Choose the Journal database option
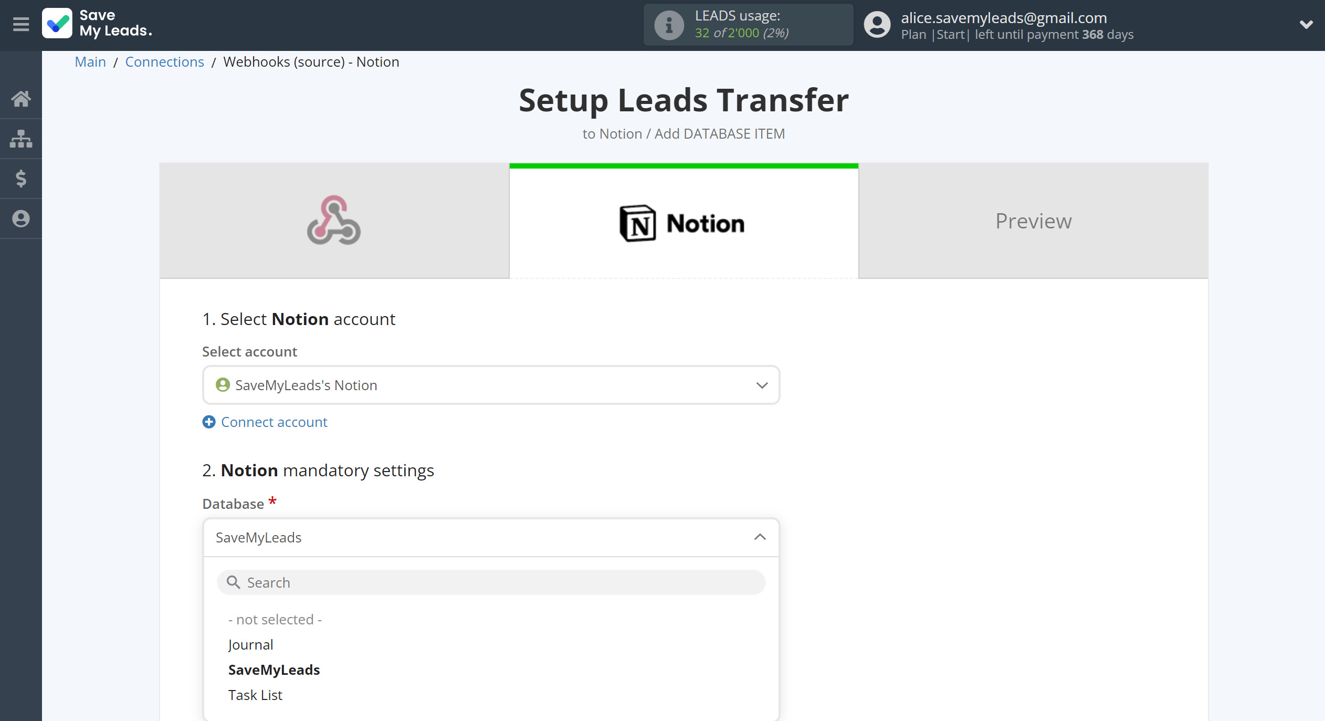The image size is (1325, 721). pos(251,644)
